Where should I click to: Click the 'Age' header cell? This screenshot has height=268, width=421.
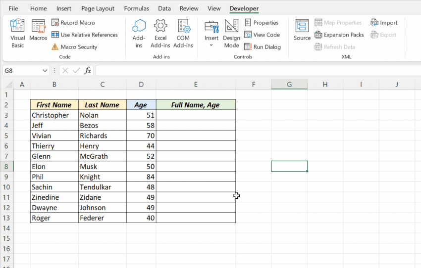pyautogui.click(x=141, y=105)
